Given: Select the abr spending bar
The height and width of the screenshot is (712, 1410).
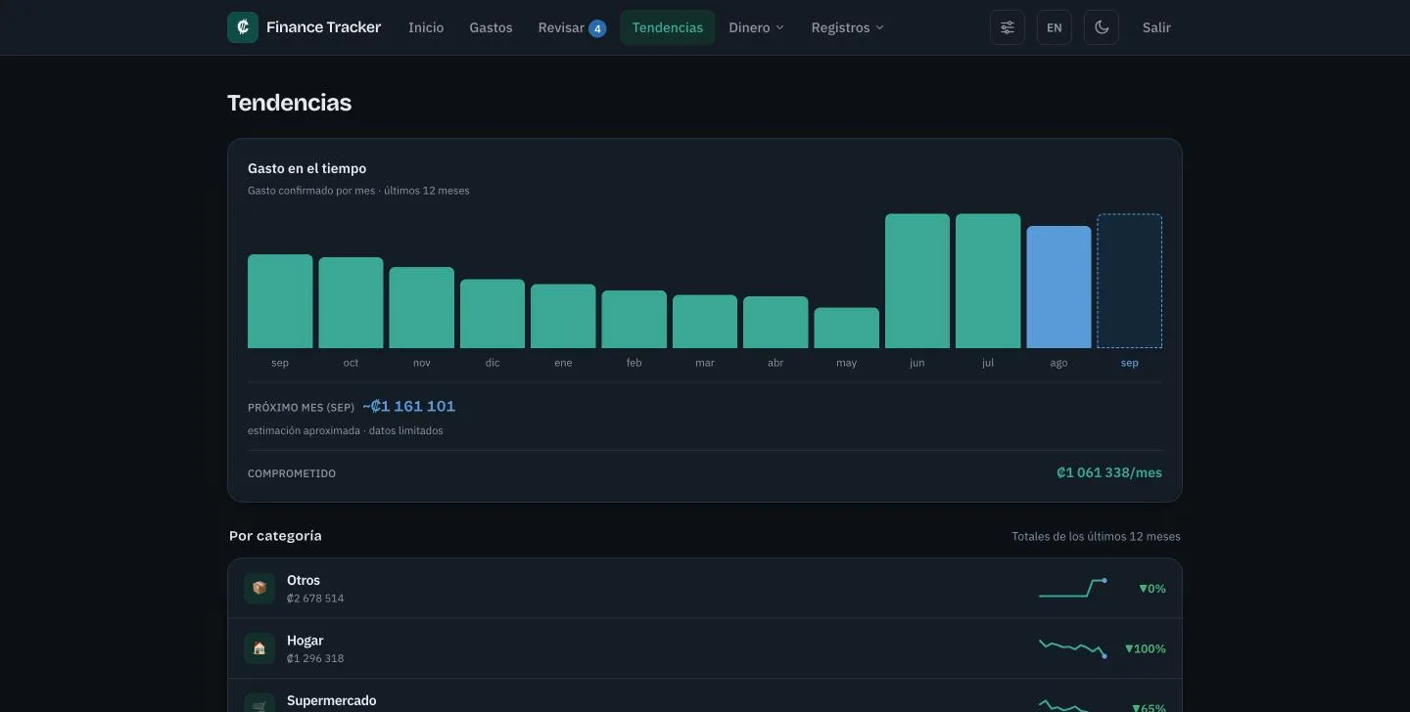Looking at the screenshot, I should click(775, 322).
